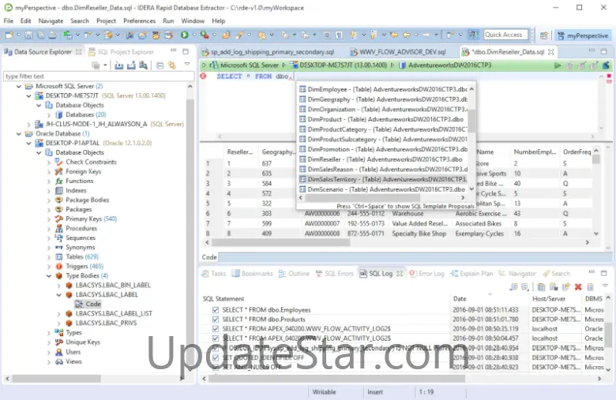Click show whitespace pilcrow icon in toolbar
616x400 pixels.
click(x=339, y=35)
